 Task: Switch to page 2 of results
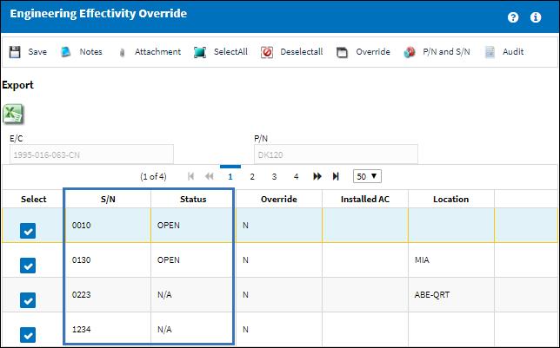(x=252, y=176)
